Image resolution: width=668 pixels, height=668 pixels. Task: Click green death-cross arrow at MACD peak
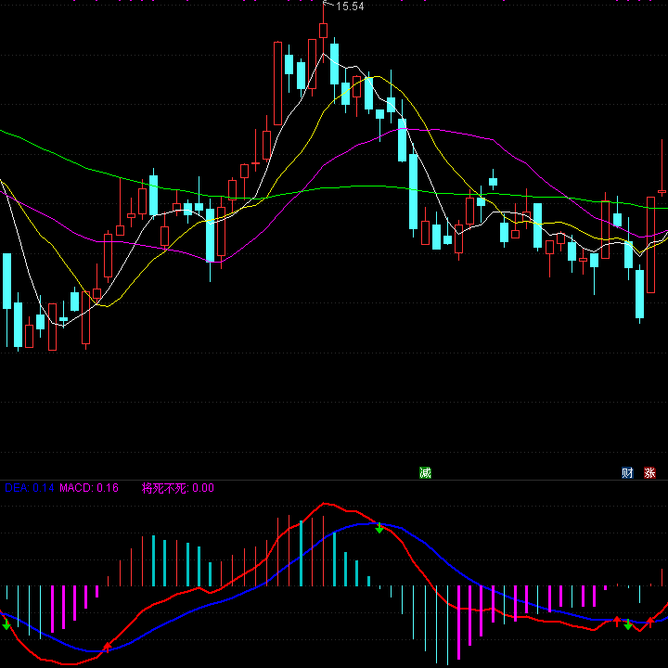[x=379, y=528]
